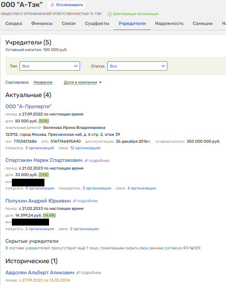This screenshot has height=285, width=226.
Task: Open Полухин Андрей Юрьевич profile
Action: pos(38,201)
